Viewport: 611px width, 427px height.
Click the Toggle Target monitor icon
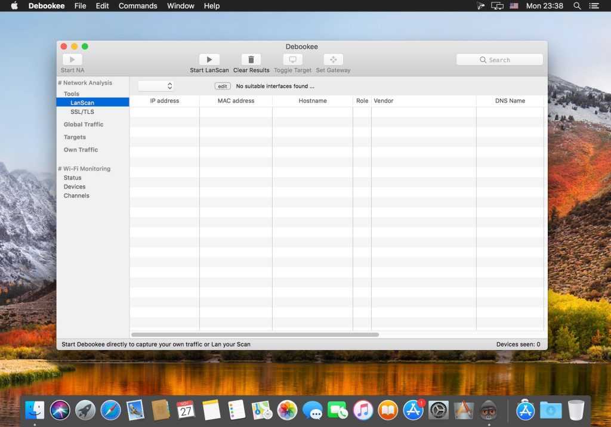click(292, 60)
